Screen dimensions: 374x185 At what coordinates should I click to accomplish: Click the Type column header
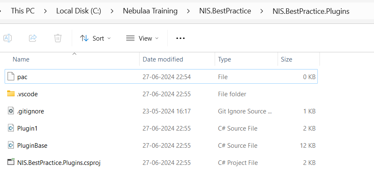(x=224, y=59)
